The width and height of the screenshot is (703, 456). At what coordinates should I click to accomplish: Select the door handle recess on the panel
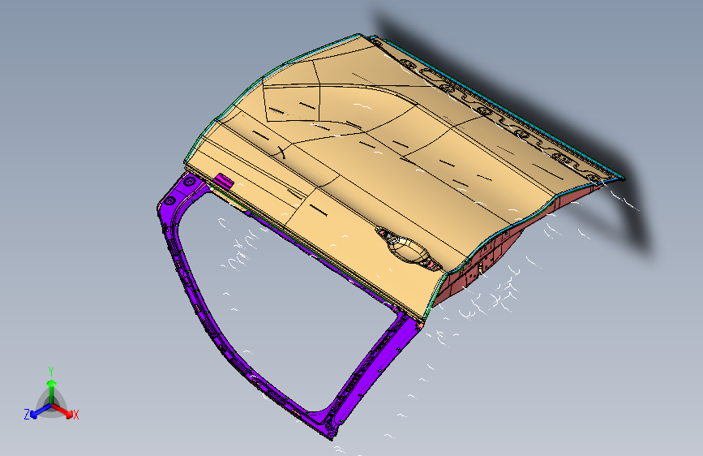409,249
